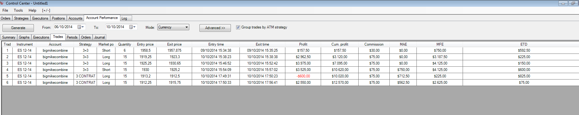Sort by the Cum. profit column header

pos(340,44)
